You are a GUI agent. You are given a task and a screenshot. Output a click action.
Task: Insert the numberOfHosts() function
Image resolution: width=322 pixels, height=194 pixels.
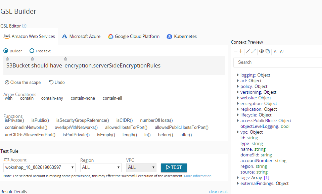tap(156, 120)
